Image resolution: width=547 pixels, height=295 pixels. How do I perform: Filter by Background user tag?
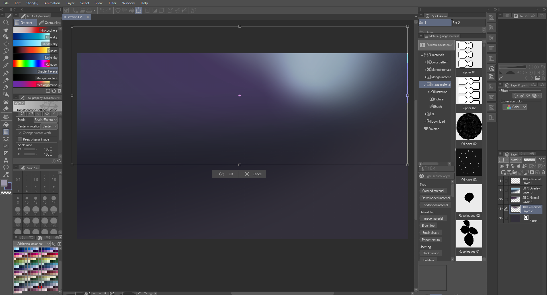pos(431,253)
